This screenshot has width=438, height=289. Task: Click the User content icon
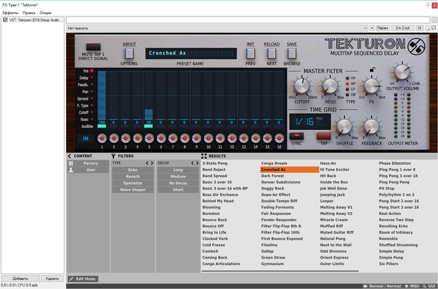pyautogui.click(x=71, y=170)
